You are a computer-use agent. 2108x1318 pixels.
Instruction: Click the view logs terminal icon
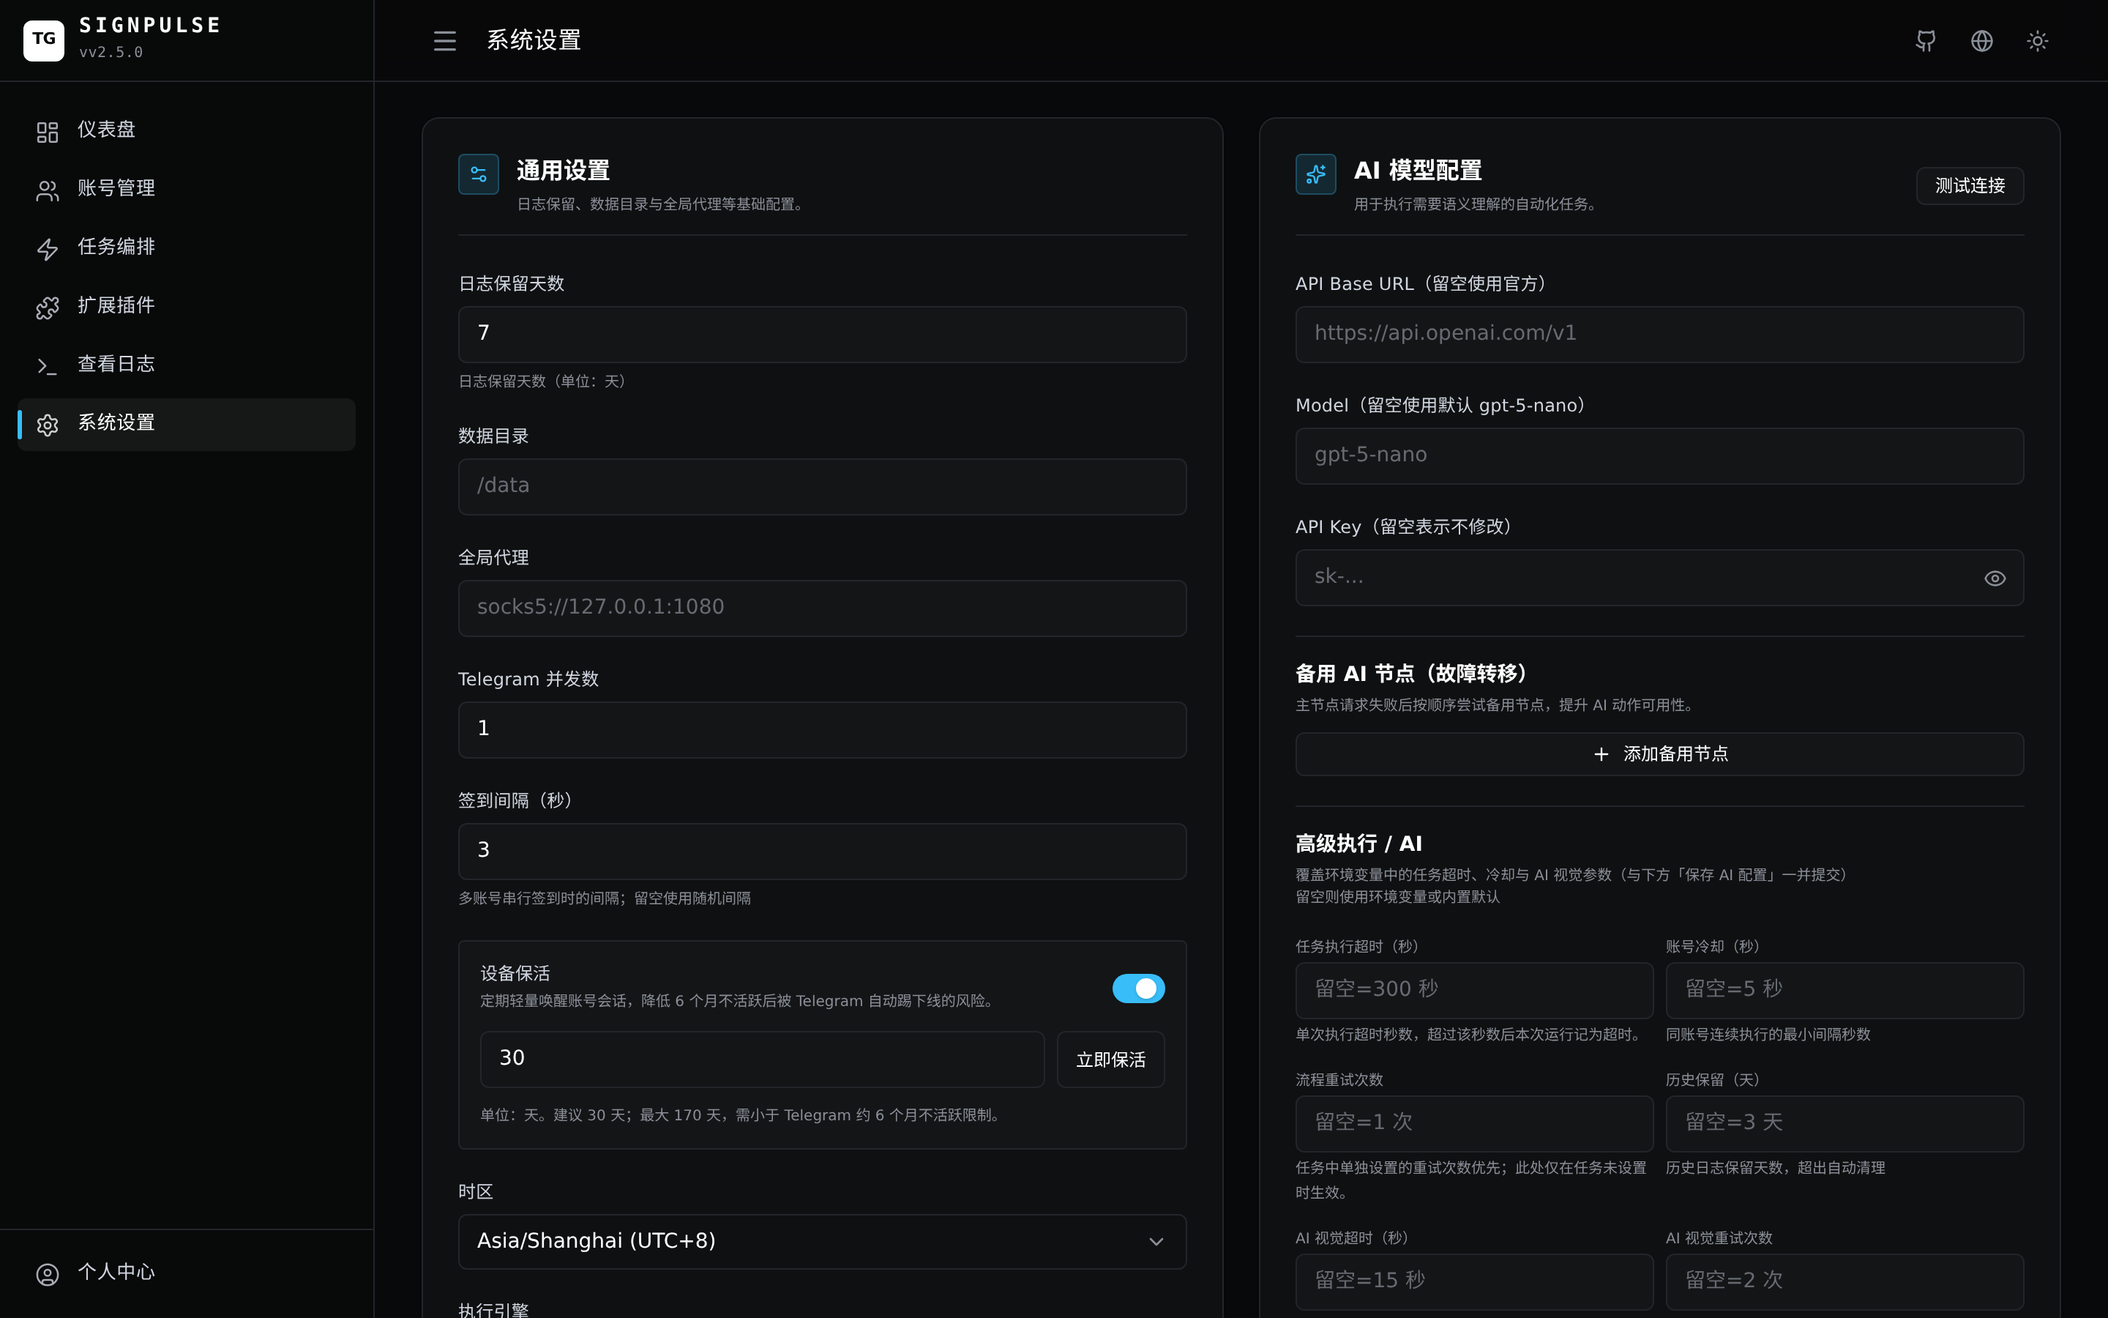click(x=47, y=366)
